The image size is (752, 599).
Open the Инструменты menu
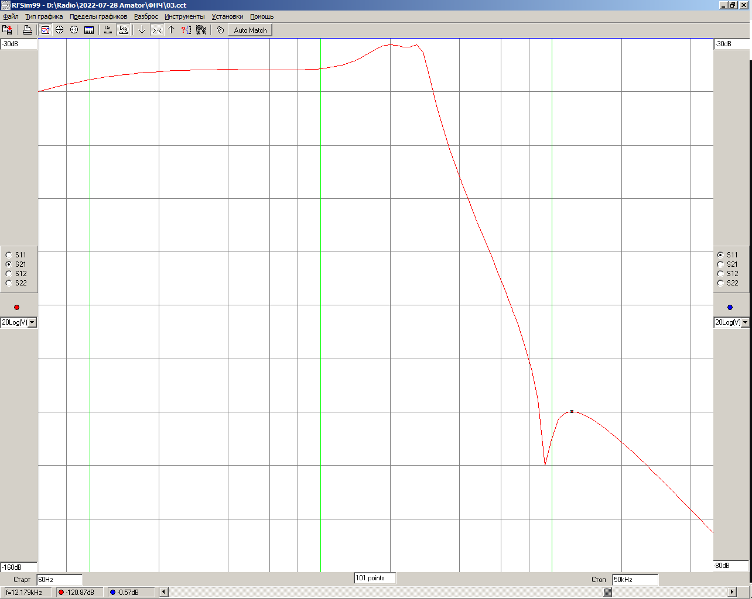point(184,16)
